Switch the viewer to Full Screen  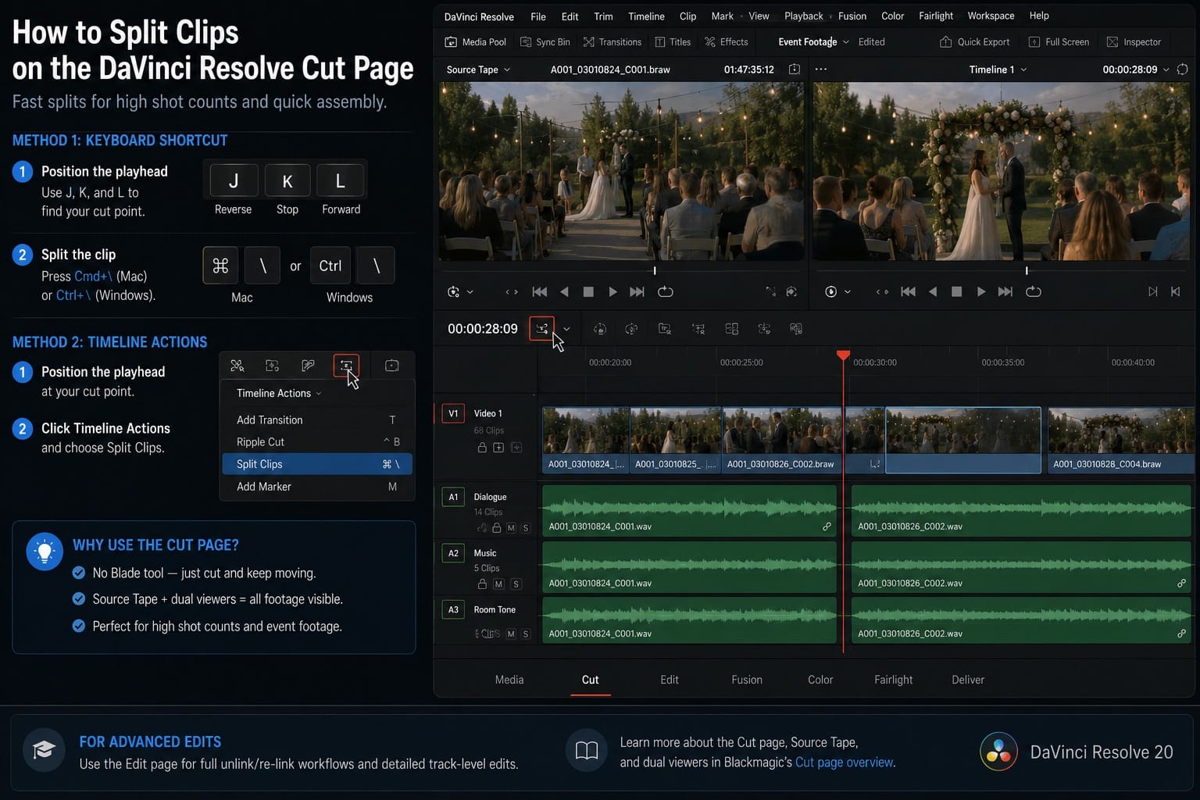click(x=1059, y=42)
